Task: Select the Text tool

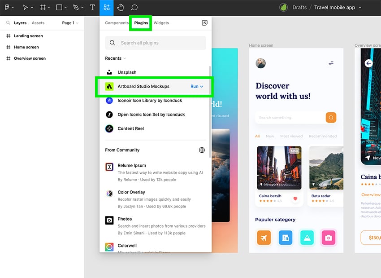Action: click(92, 7)
